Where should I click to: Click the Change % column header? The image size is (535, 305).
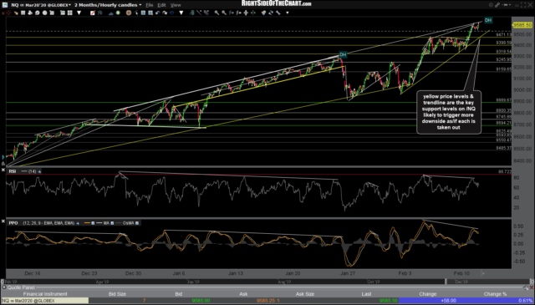click(x=495, y=294)
